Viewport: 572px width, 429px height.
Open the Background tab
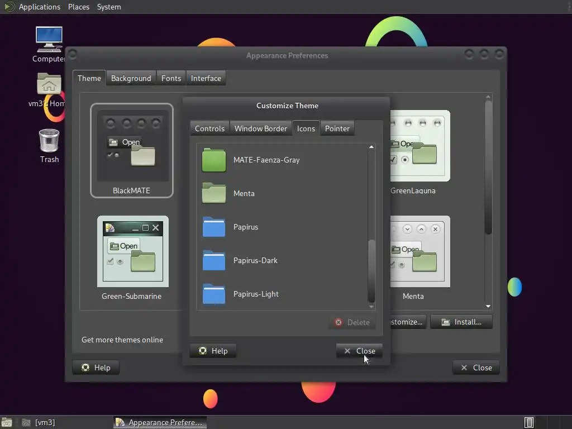pyautogui.click(x=131, y=78)
